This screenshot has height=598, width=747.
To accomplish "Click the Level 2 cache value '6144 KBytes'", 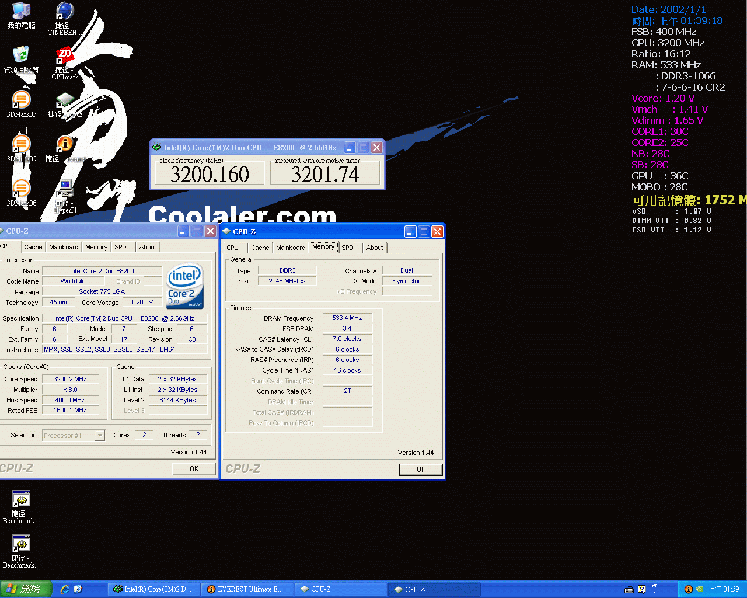I will click(x=177, y=400).
